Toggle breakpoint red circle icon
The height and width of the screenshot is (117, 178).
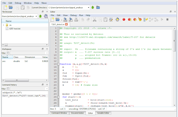click(124, 19)
